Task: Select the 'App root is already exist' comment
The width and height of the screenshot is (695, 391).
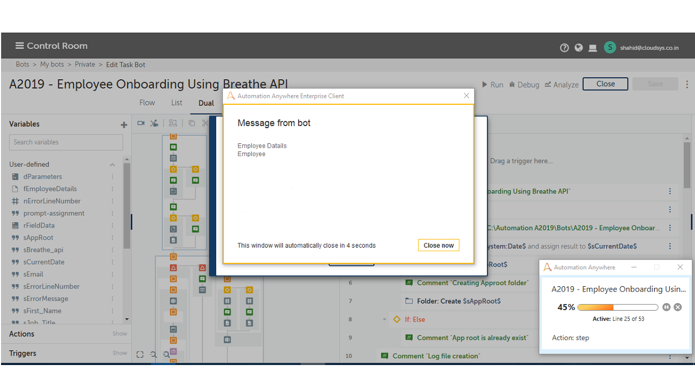Action: [472, 338]
